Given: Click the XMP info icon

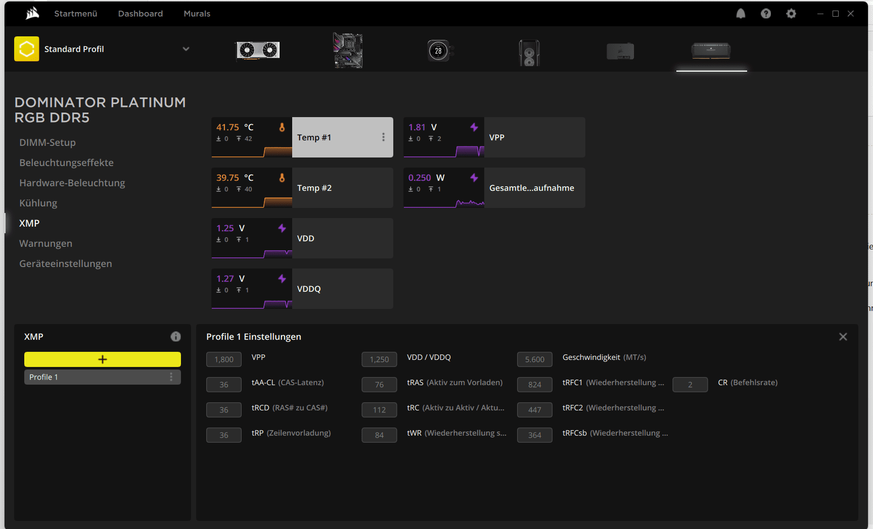Looking at the screenshot, I should [175, 337].
